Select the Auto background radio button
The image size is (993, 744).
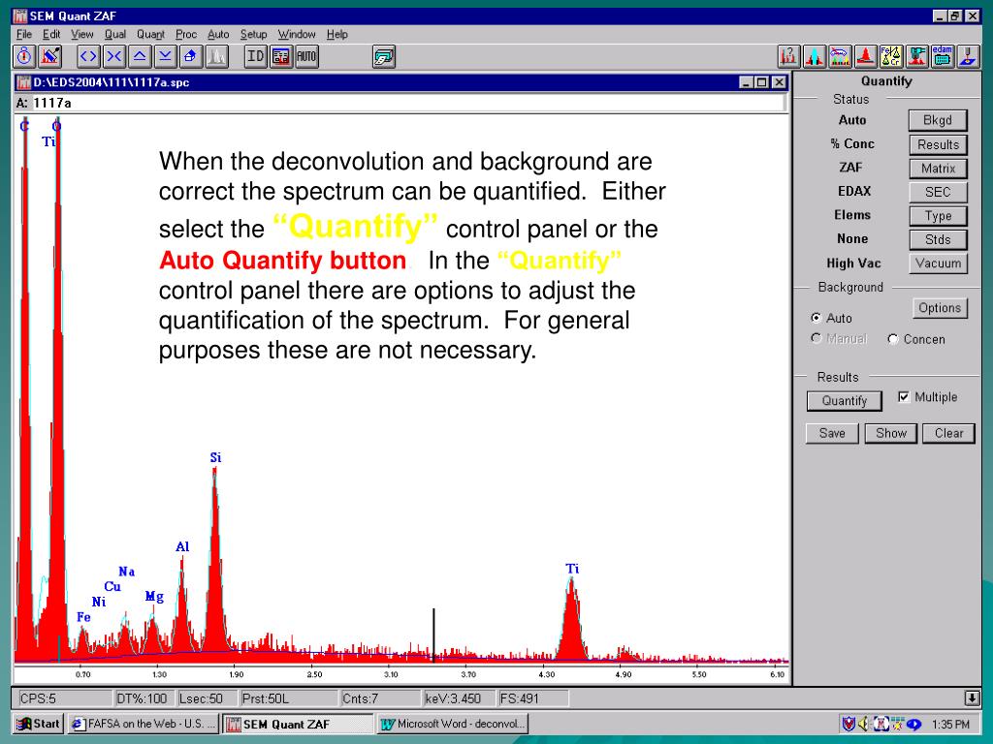(x=817, y=318)
